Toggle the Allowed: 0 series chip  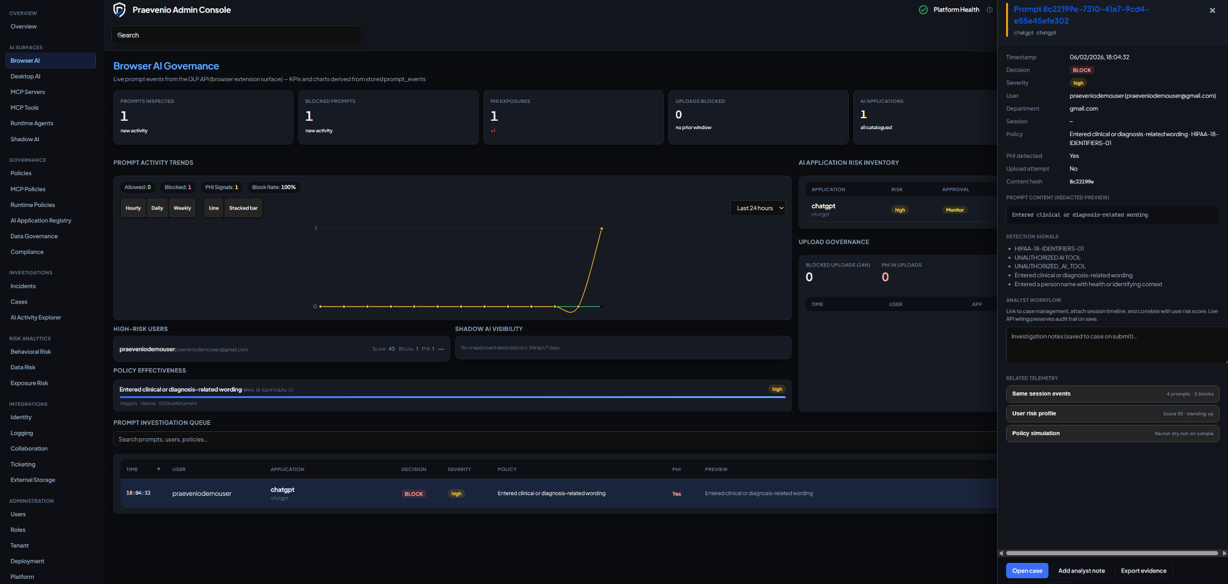(x=138, y=187)
